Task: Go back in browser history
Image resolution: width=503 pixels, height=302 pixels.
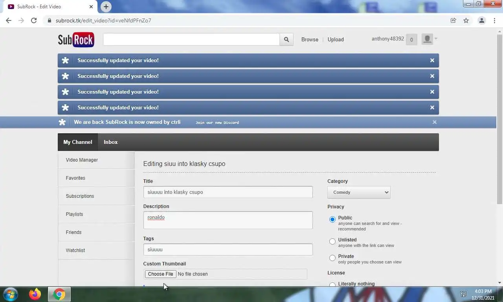Action: [9, 20]
